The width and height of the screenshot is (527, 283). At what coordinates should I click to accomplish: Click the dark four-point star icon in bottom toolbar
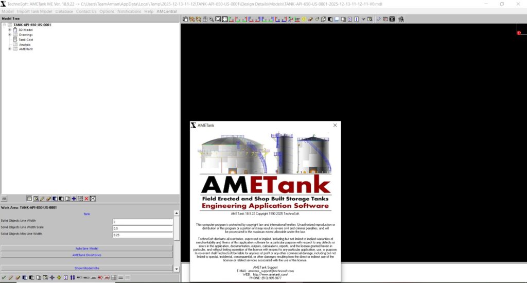(x=52, y=278)
